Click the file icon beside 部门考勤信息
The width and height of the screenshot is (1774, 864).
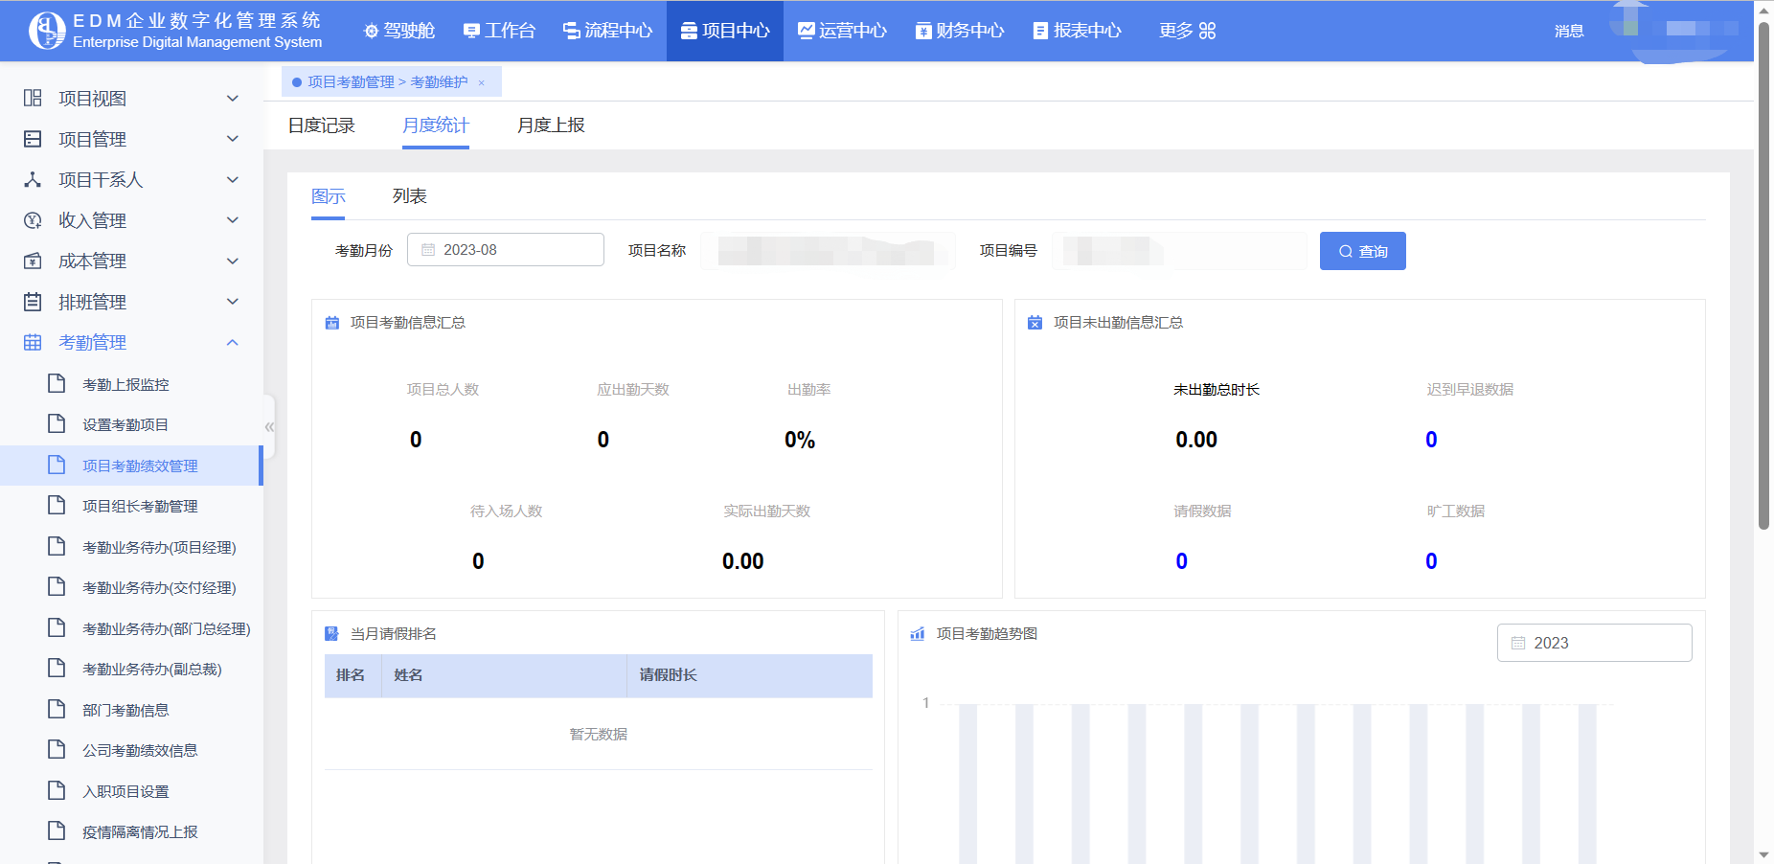pos(57,709)
